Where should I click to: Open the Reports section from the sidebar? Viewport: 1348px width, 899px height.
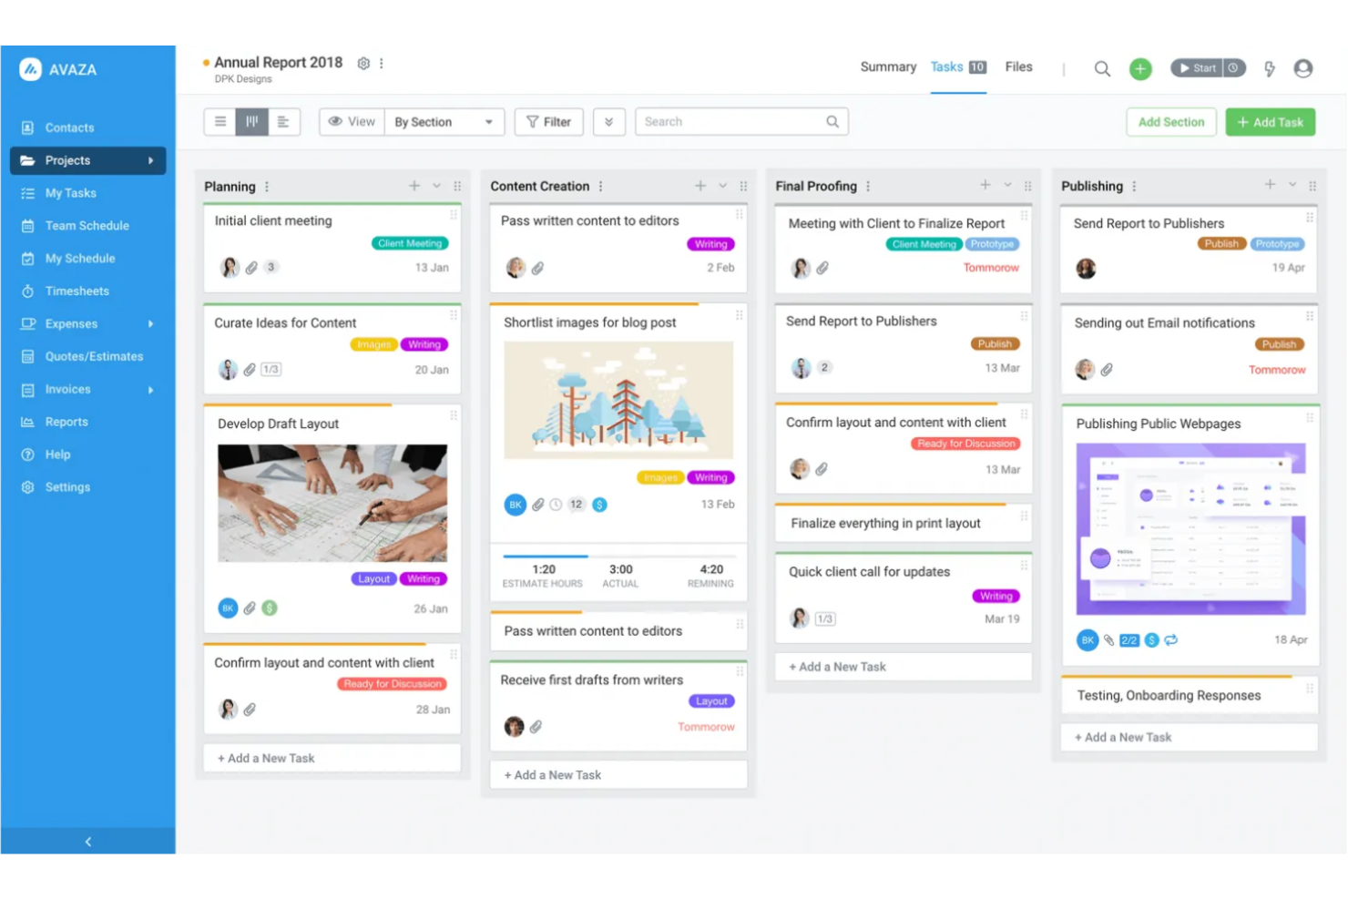click(66, 422)
